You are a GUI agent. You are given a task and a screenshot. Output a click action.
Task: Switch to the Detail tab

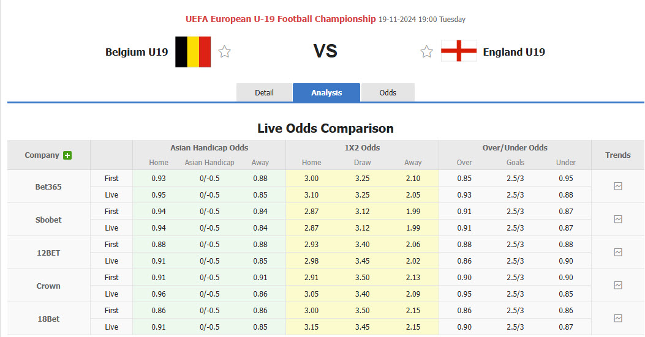coord(264,93)
